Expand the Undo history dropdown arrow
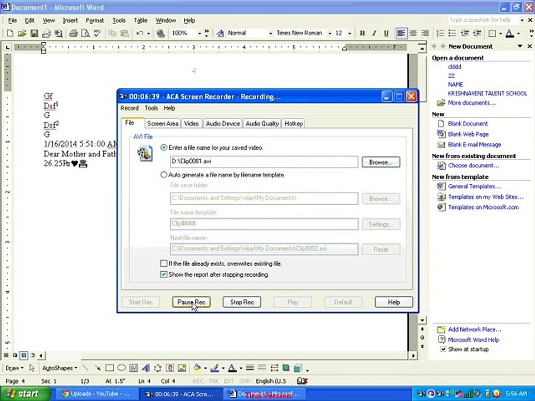535x401 pixels. click(x=148, y=33)
